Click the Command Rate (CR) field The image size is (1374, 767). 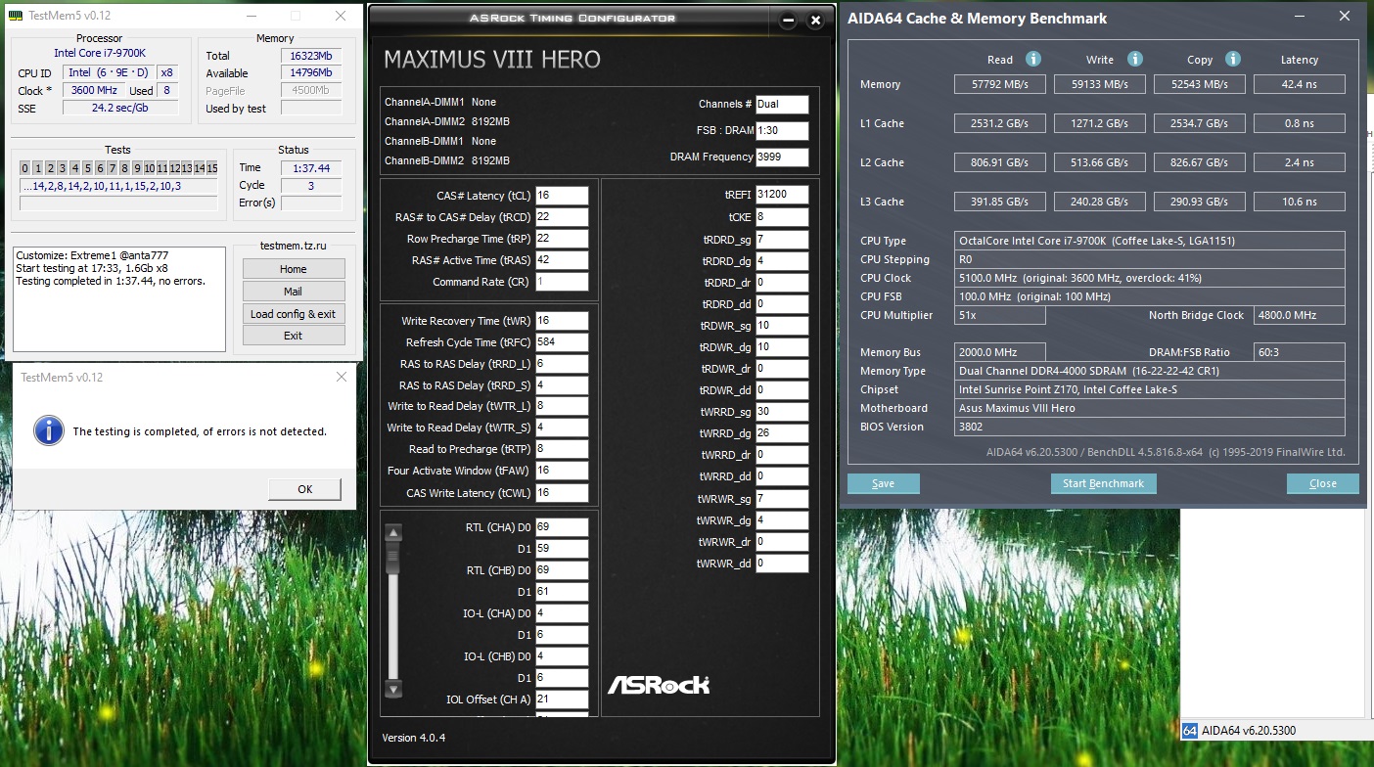[563, 282]
